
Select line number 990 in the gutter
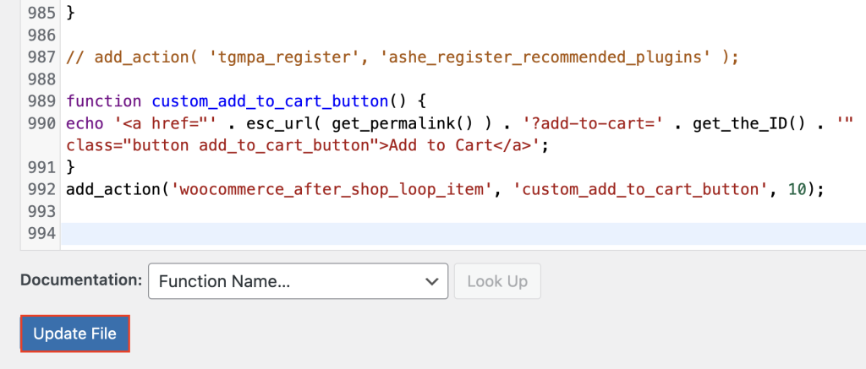click(x=41, y=123)
